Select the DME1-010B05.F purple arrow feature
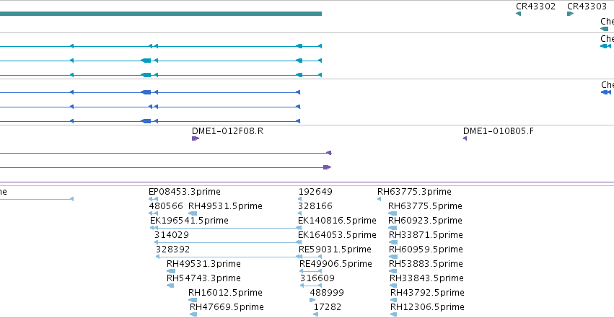 point(465,138)
